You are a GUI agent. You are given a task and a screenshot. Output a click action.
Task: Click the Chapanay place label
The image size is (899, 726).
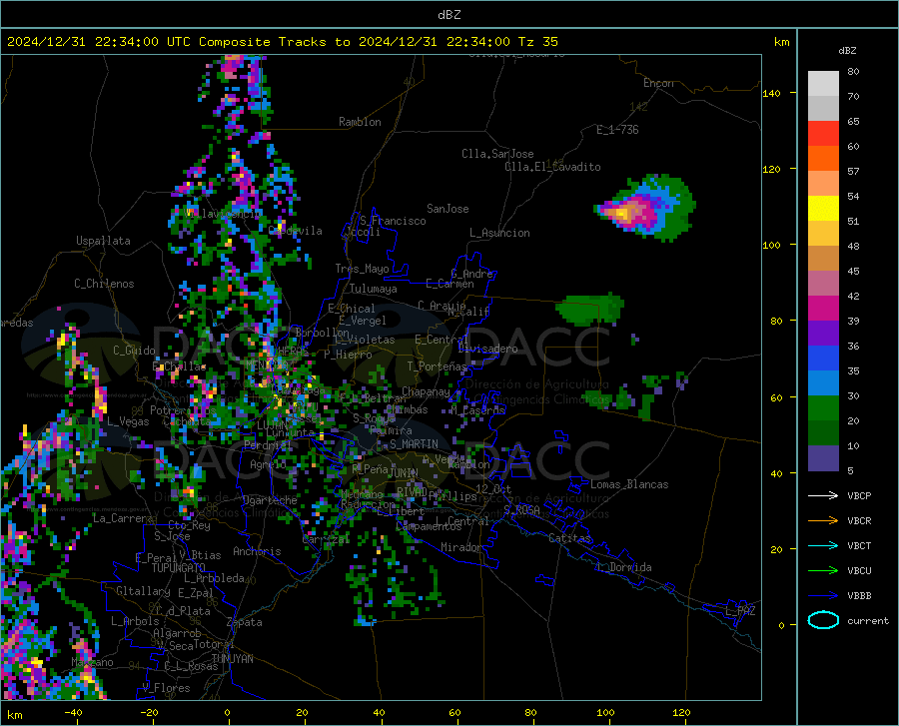(x=426, y=391)
